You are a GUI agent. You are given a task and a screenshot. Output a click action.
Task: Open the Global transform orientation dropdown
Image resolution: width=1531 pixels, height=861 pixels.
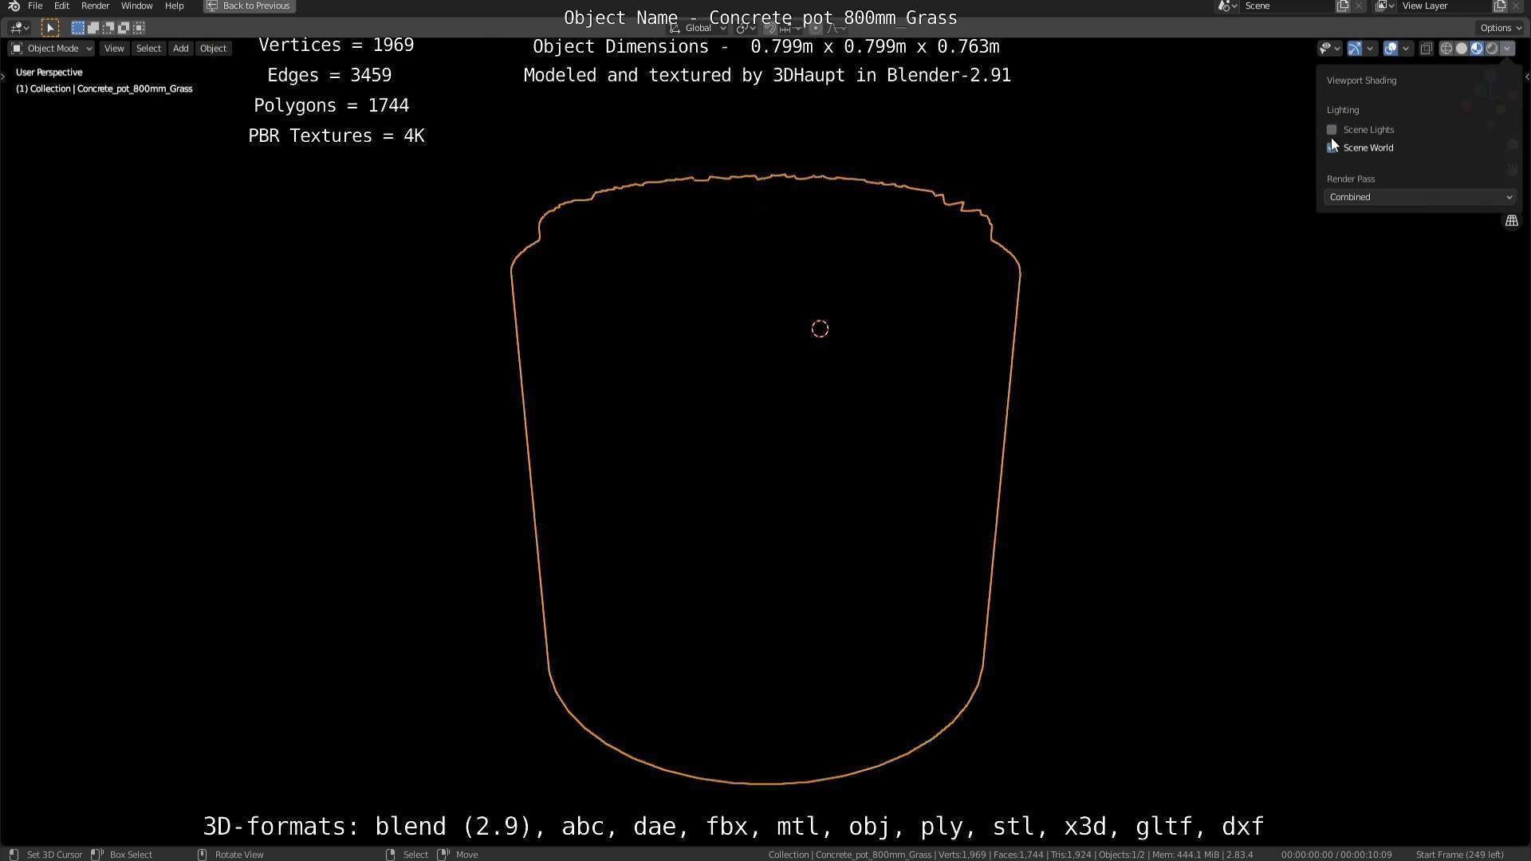click(x=699, y=28)
